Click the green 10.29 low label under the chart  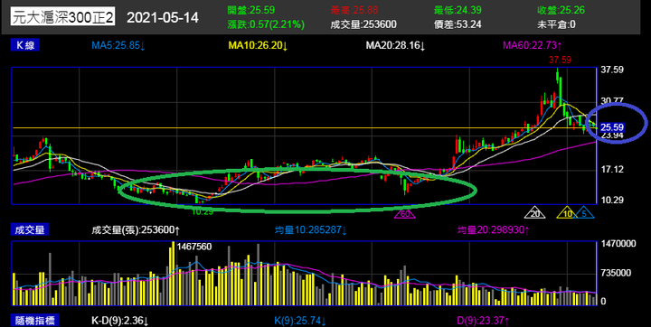click(x=203, y=212)
